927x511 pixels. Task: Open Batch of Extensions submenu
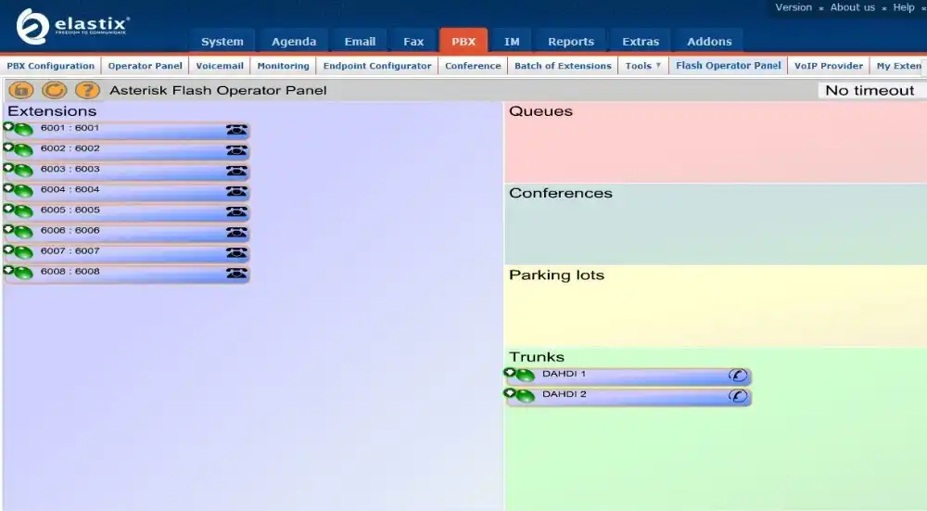(563, 66)
